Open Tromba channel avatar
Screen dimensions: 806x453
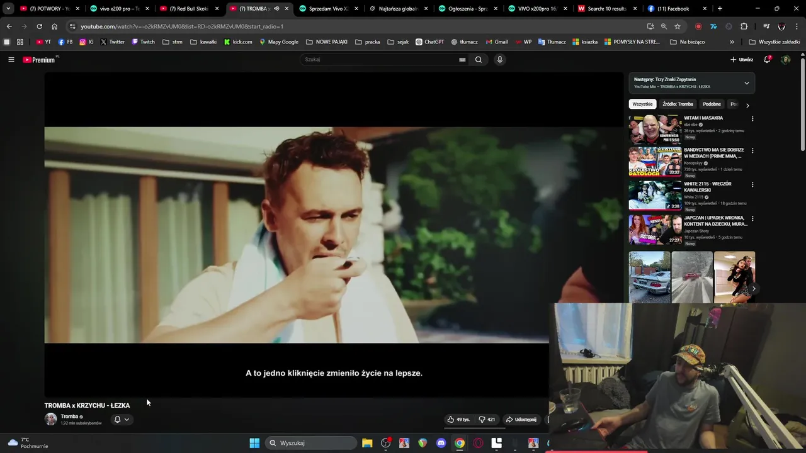(50, 419)
